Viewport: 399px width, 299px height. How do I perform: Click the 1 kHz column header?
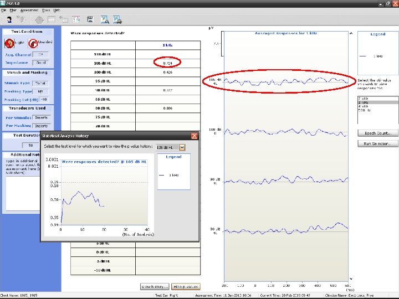click(168, 45)
